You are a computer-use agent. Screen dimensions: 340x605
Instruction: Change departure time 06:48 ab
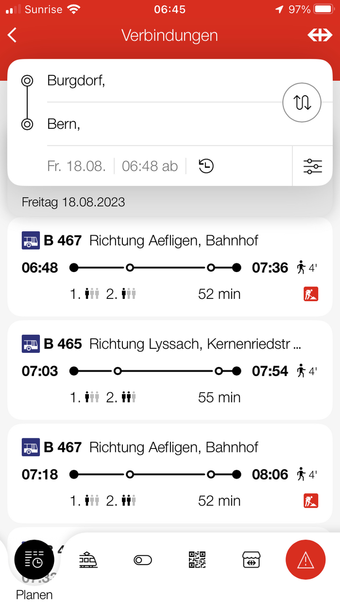(150, 166)
